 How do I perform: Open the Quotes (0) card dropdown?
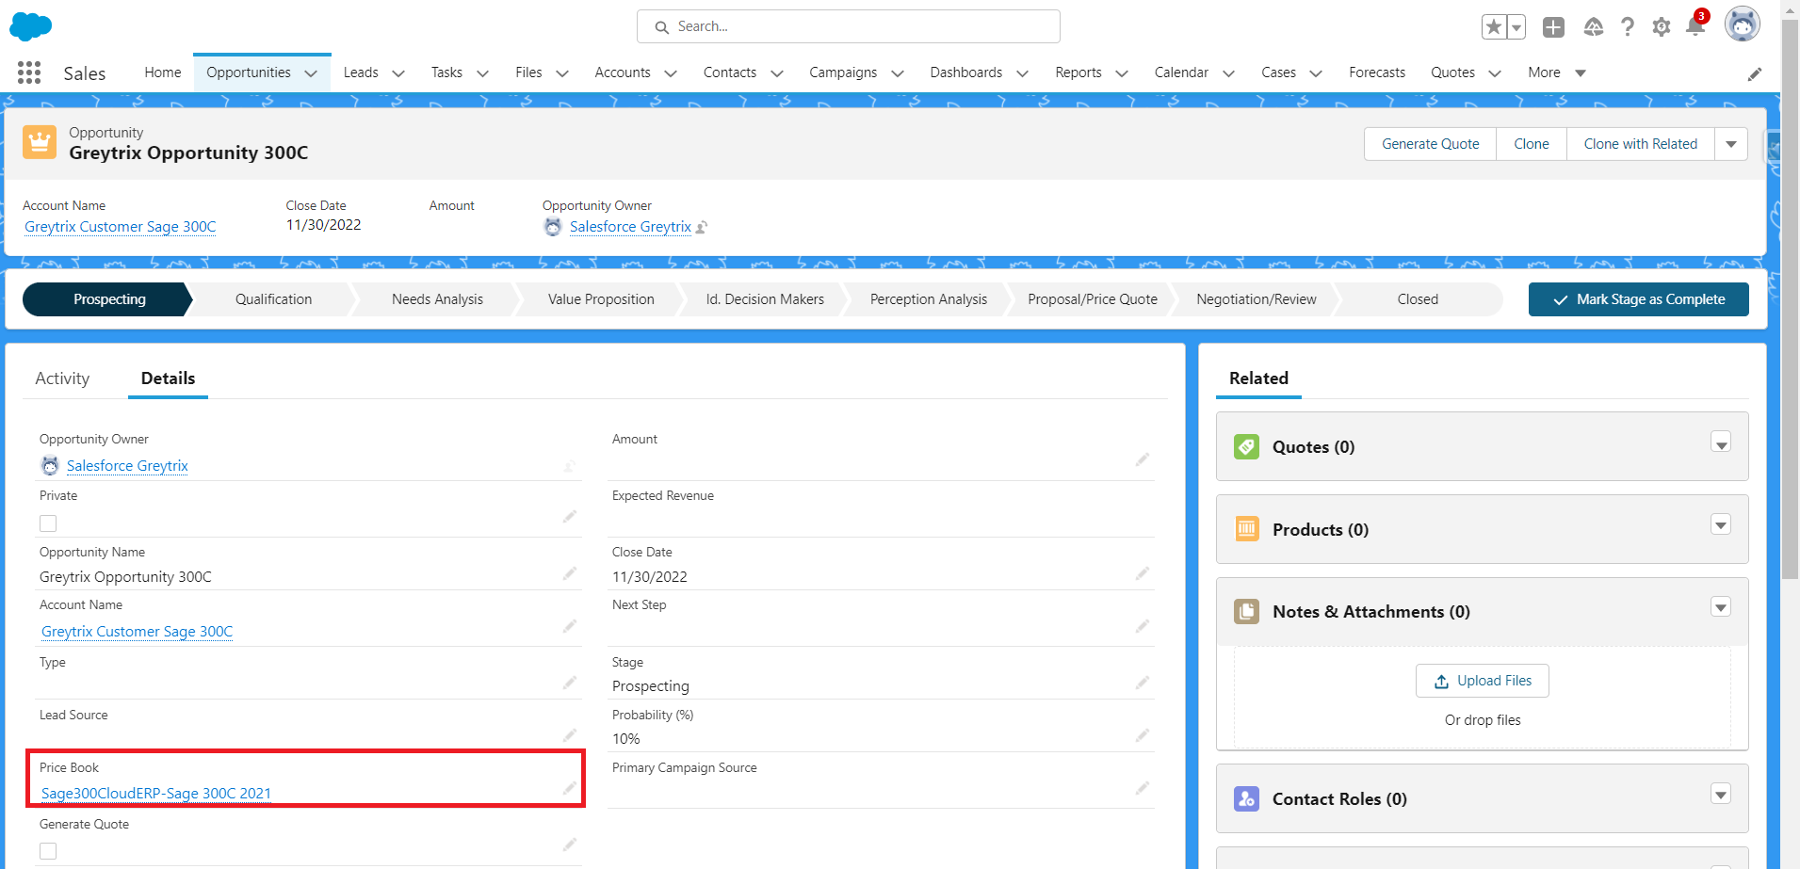pyautogui.click(x=1721, y=443)
